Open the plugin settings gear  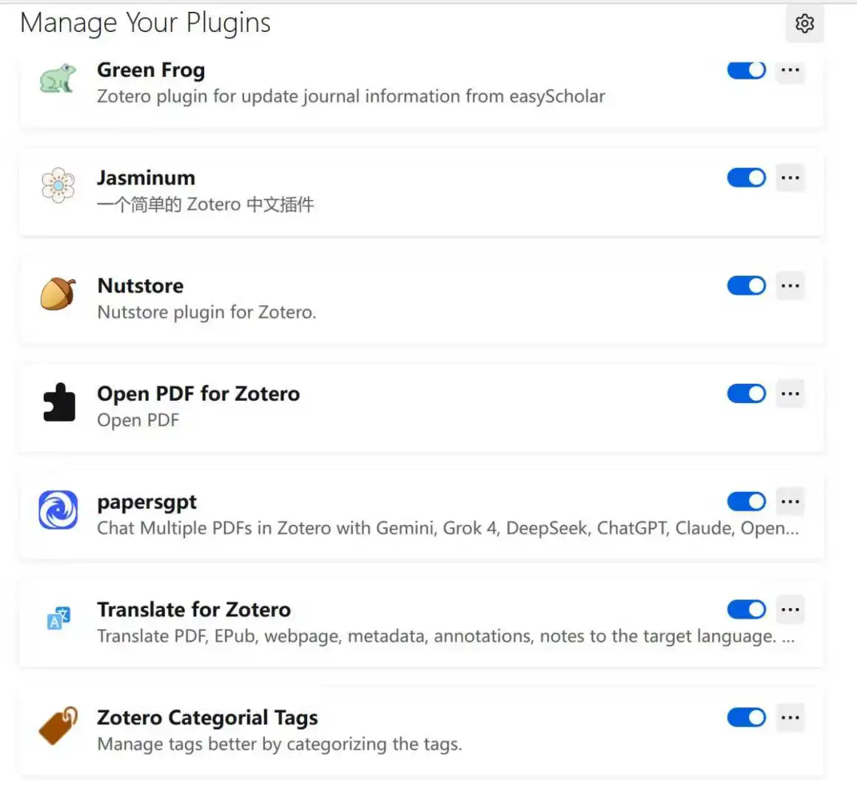point(804,24)
